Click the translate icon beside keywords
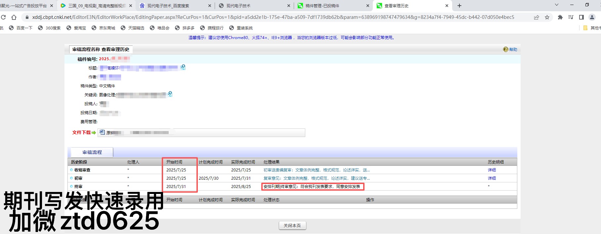The width and height of the screenshot is (601, 234). [170, 94]
